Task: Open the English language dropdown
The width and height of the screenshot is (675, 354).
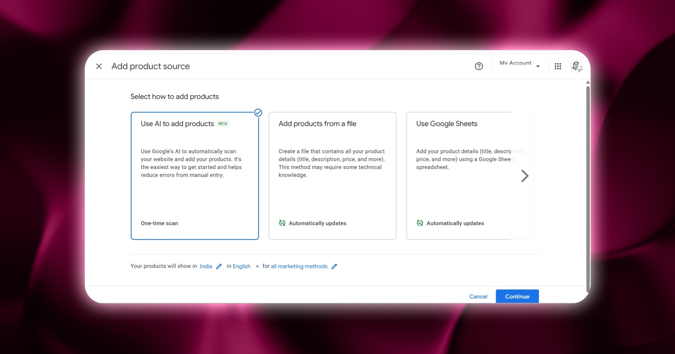Action: click(246, 266)
